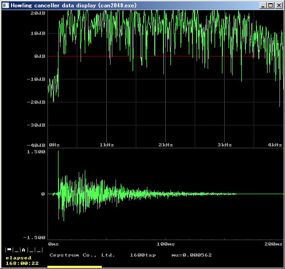This screenshot has width=285, height=269.
Task: Click the 4kHz frequency axis label
Action: coord(275,145)
